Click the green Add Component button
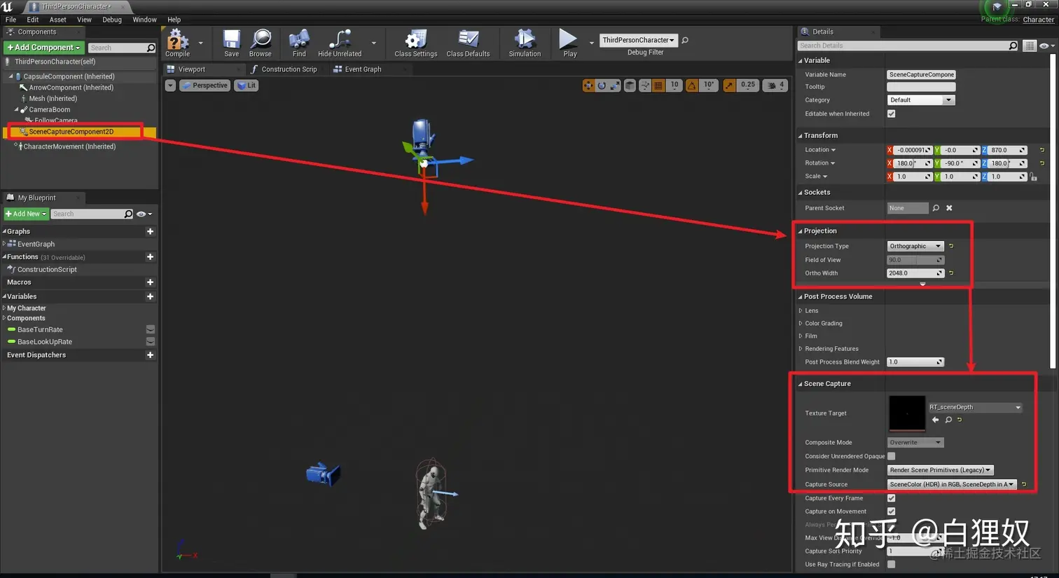Image resolution: width=1059 pixels, height=578 pixels. pos(44,48)
